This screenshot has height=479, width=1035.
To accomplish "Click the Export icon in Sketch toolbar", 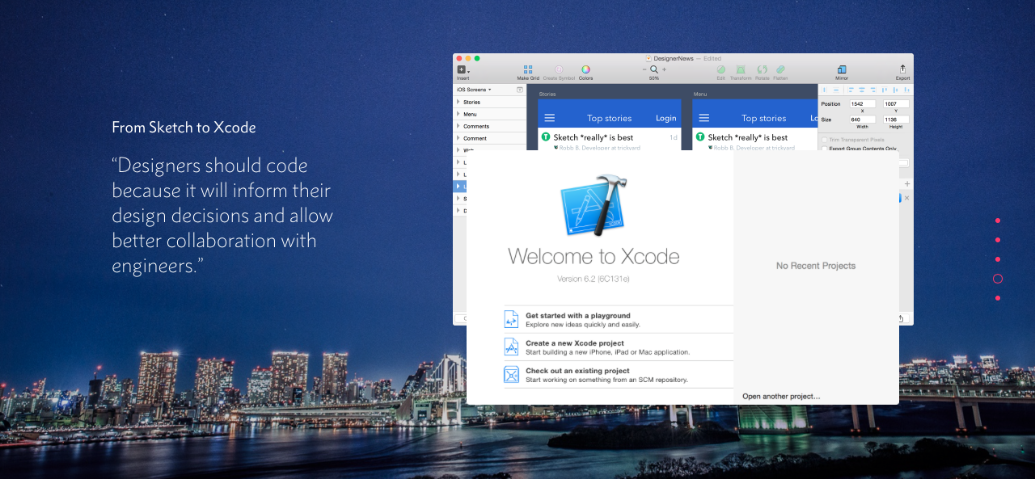I will [902, 69].
